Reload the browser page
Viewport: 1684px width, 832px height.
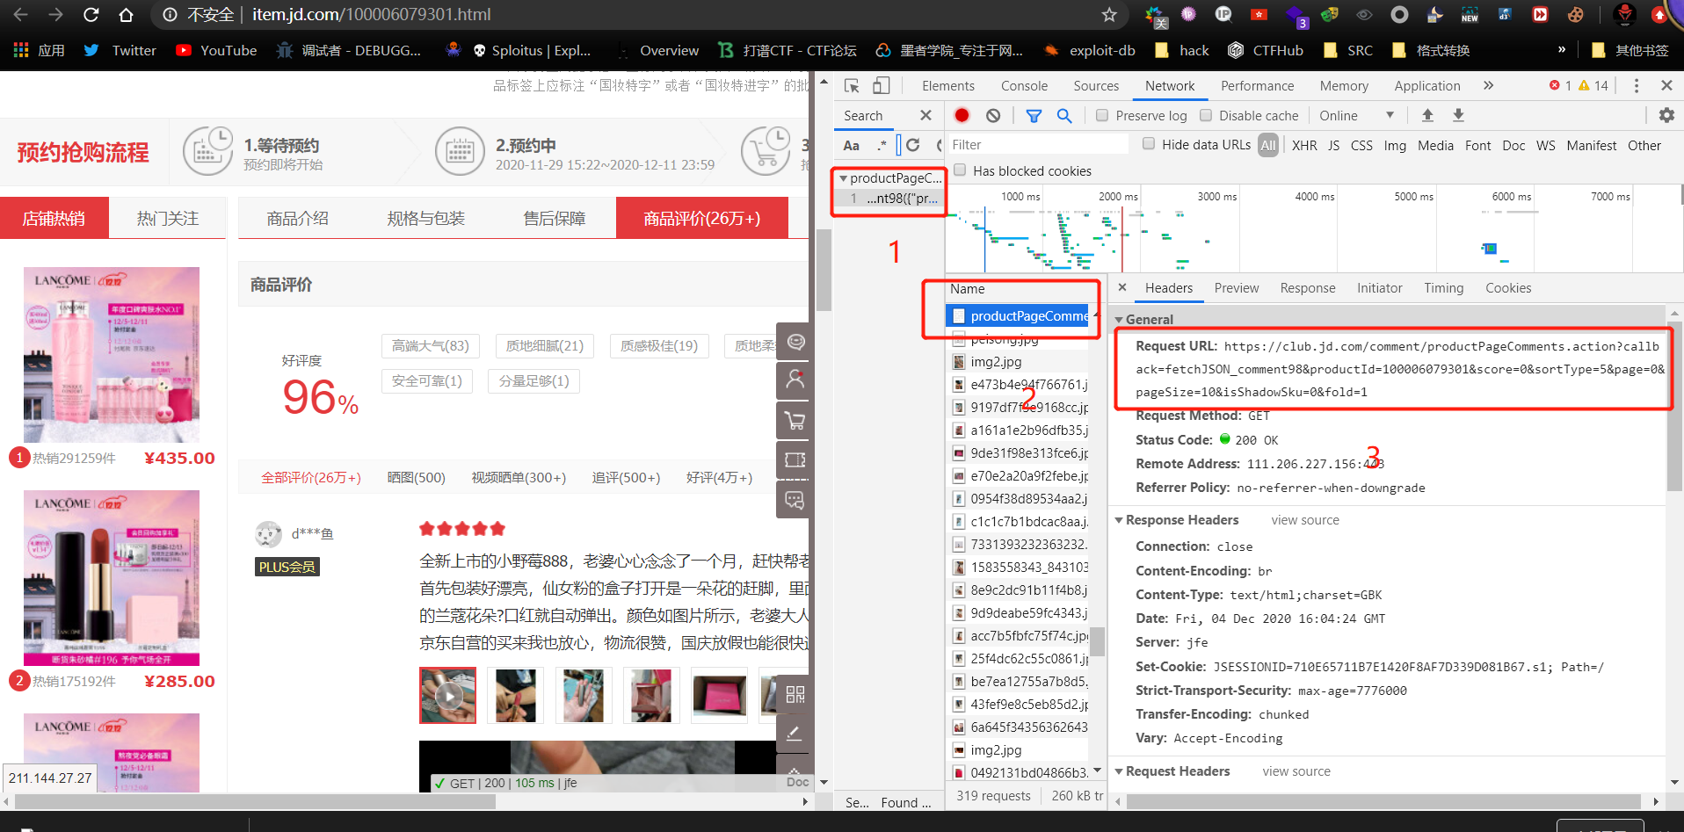91,15
